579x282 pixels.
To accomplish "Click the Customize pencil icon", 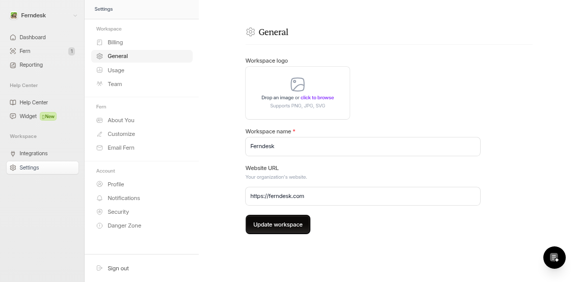I will click(99, 134).
